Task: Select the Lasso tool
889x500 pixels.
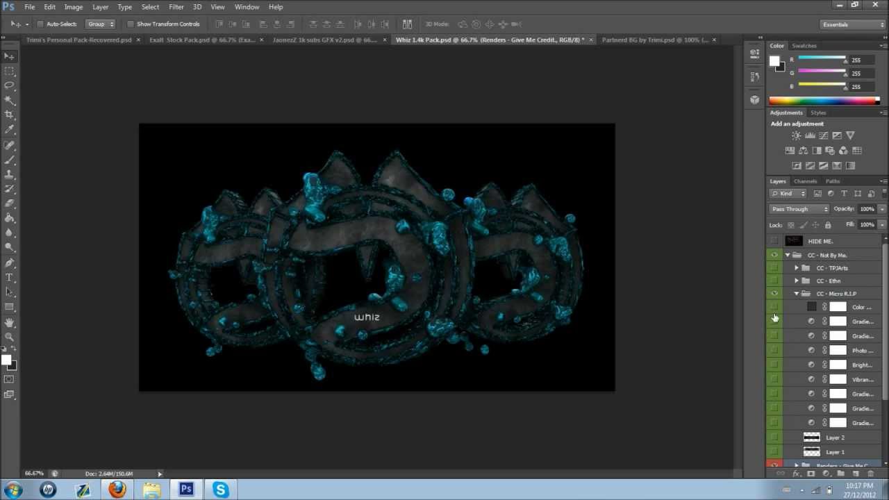Action: pyautogui.click(x=10, y=85)
